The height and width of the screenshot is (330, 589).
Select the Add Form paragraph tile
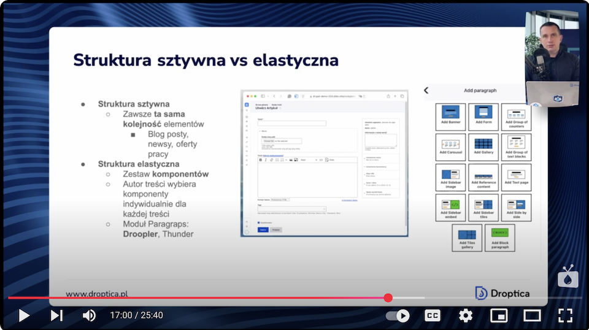point(483,117)
